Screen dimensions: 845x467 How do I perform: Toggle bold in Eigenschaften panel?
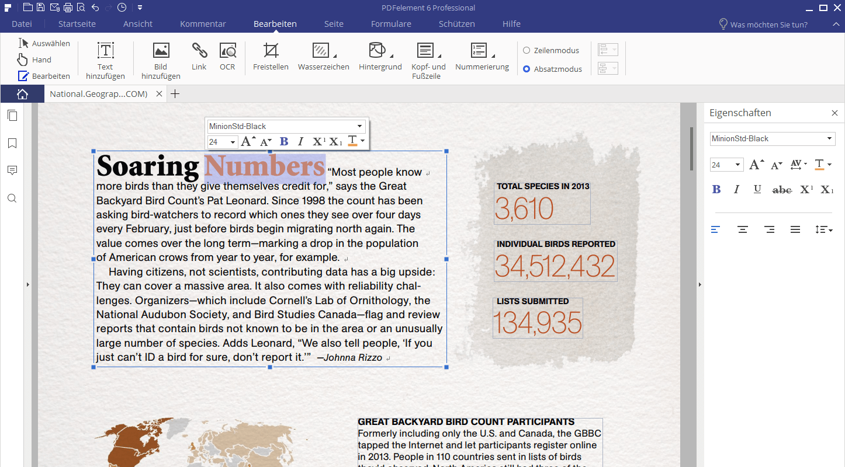coord(716,189)
